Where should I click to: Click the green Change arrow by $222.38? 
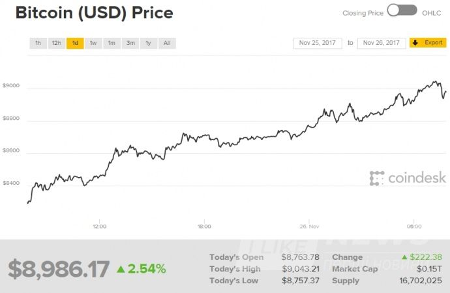405,257
